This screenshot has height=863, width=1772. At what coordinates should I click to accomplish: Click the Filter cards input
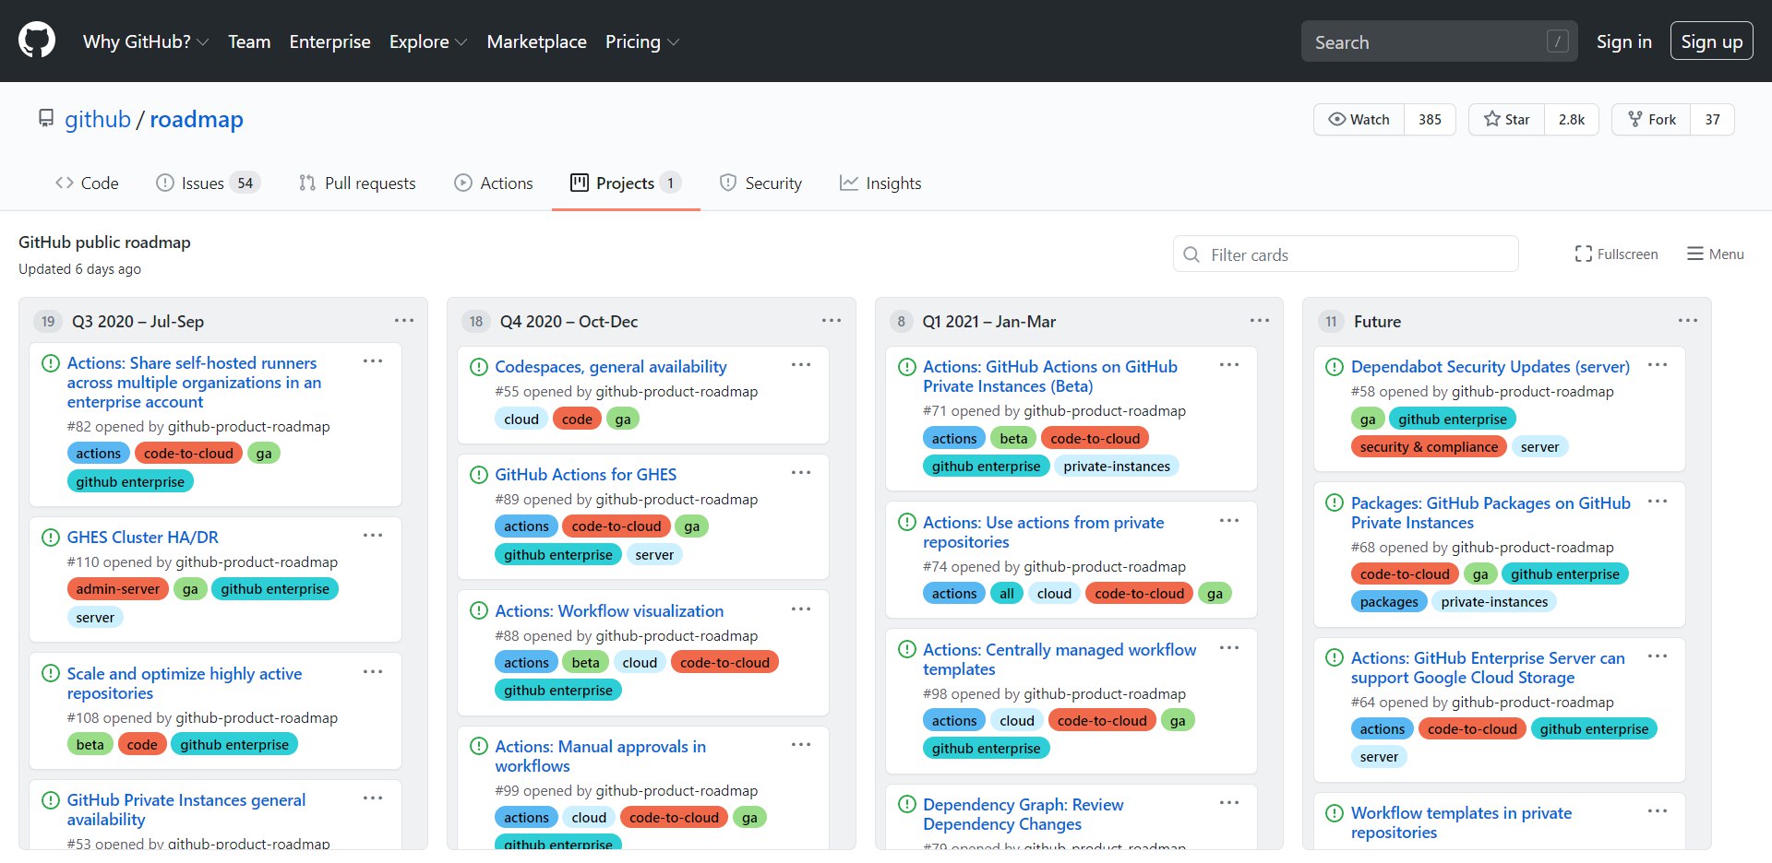click(x=1346, y=254)
